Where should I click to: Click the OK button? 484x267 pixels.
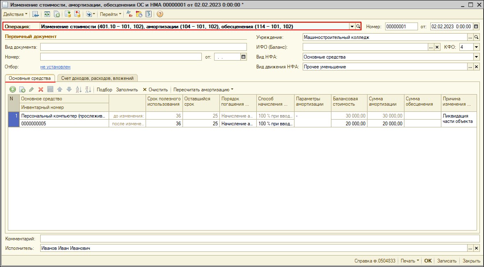(428, 261)
